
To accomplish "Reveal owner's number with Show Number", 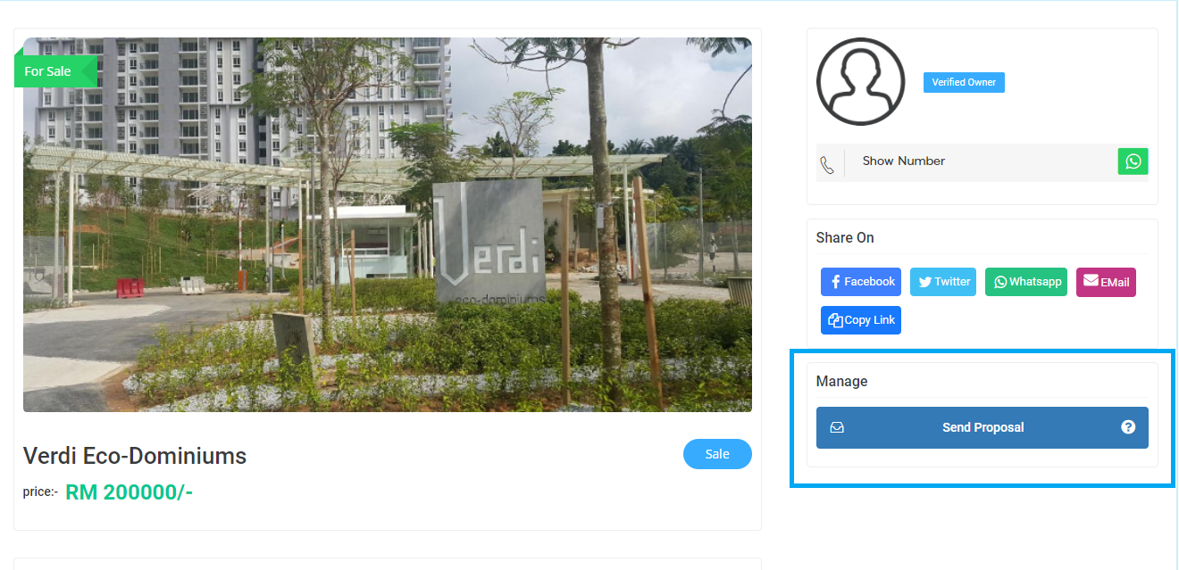I will pos(904,161).
